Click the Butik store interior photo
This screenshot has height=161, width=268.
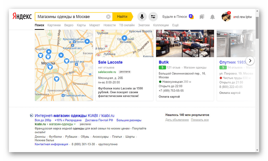point(185,43)
